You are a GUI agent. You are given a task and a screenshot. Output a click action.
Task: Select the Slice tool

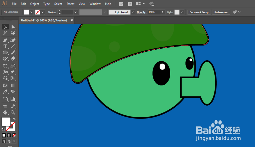[x=13, y=106]
